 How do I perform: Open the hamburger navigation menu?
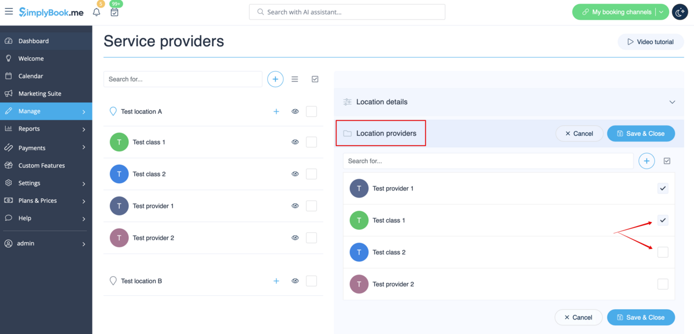tap(9, 12)
